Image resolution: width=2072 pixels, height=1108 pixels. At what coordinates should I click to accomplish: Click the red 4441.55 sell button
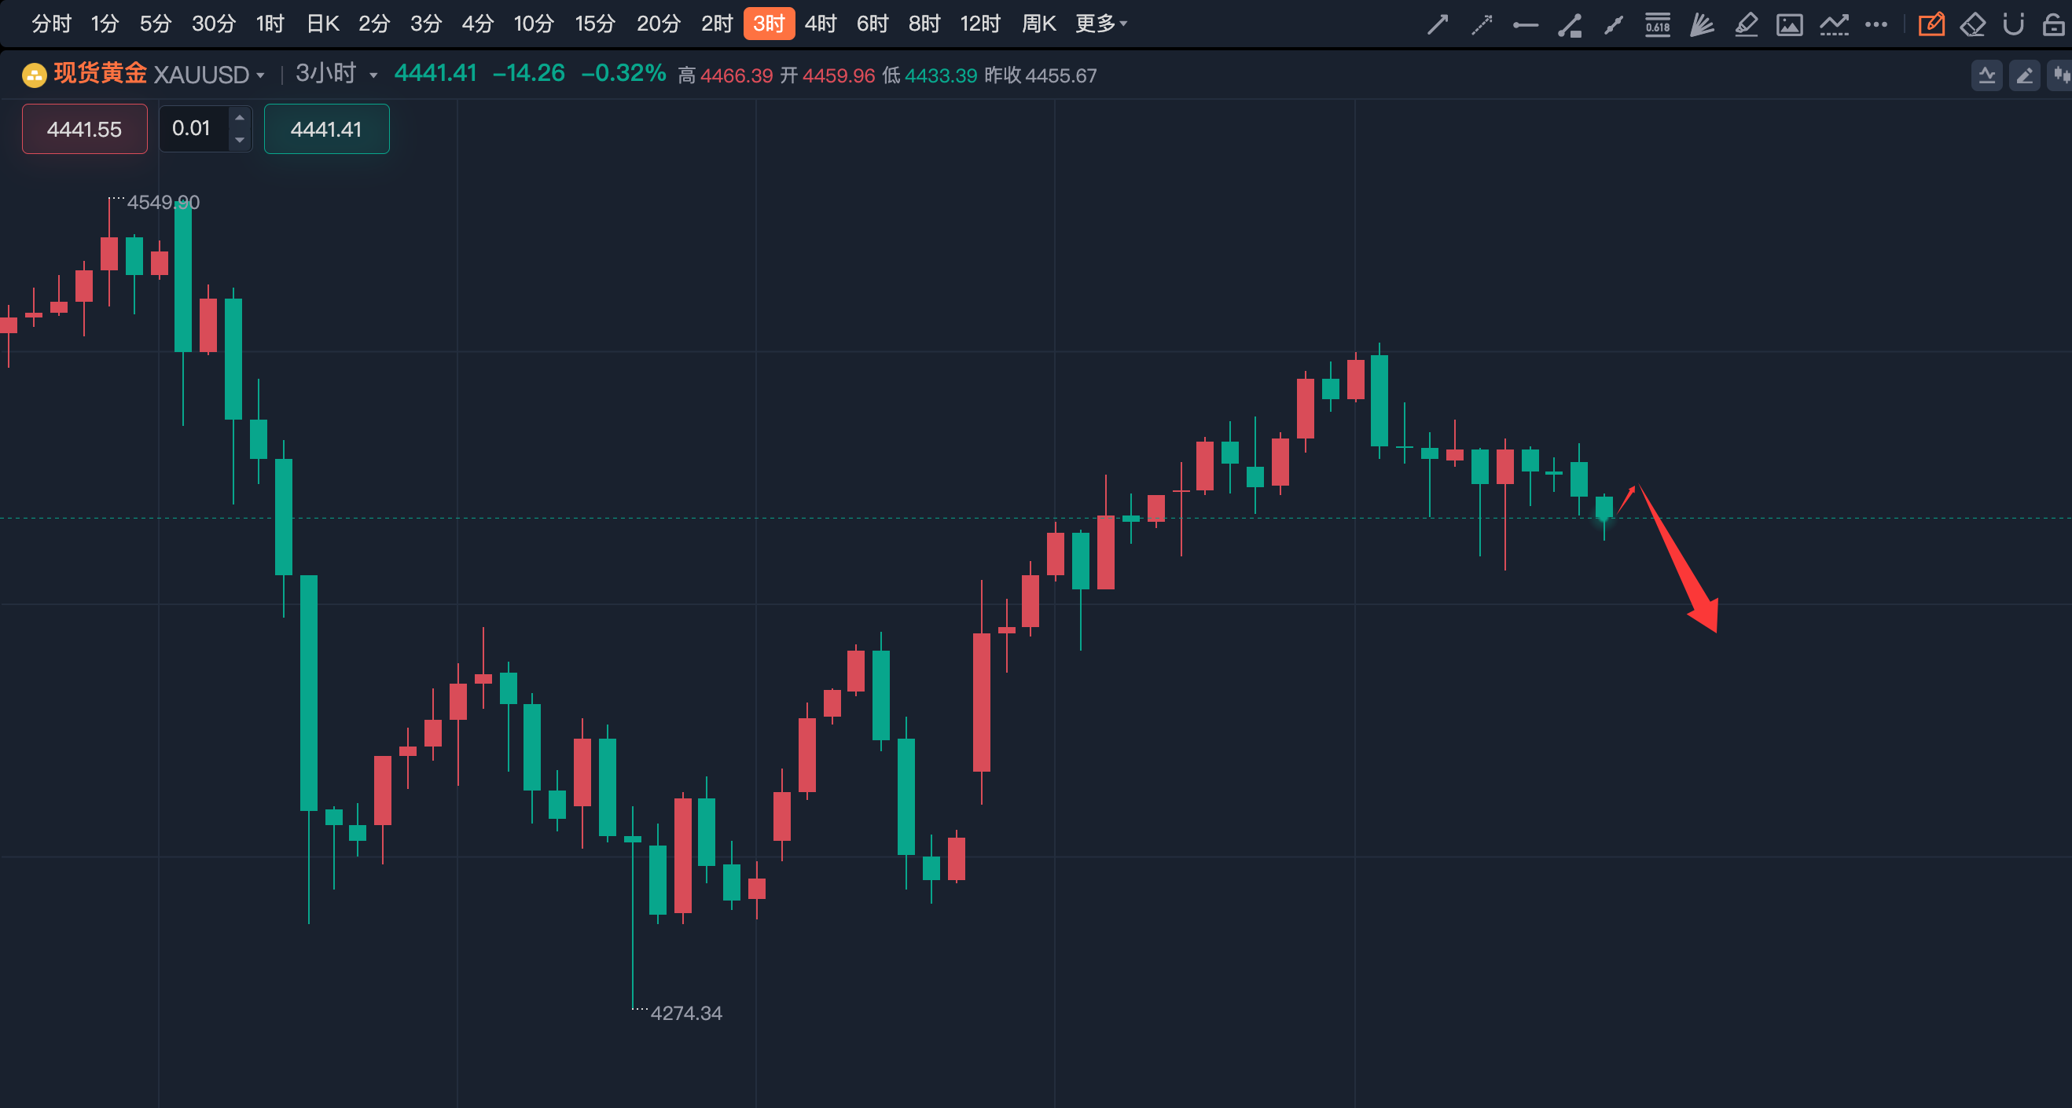(84, 129)
